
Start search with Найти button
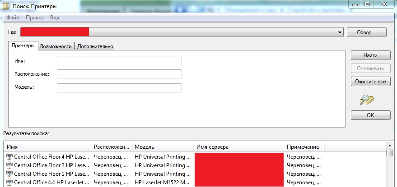click(x=371, y=55)
